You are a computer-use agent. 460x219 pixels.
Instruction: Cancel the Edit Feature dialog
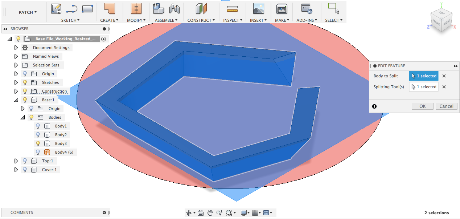coord(446,106)
